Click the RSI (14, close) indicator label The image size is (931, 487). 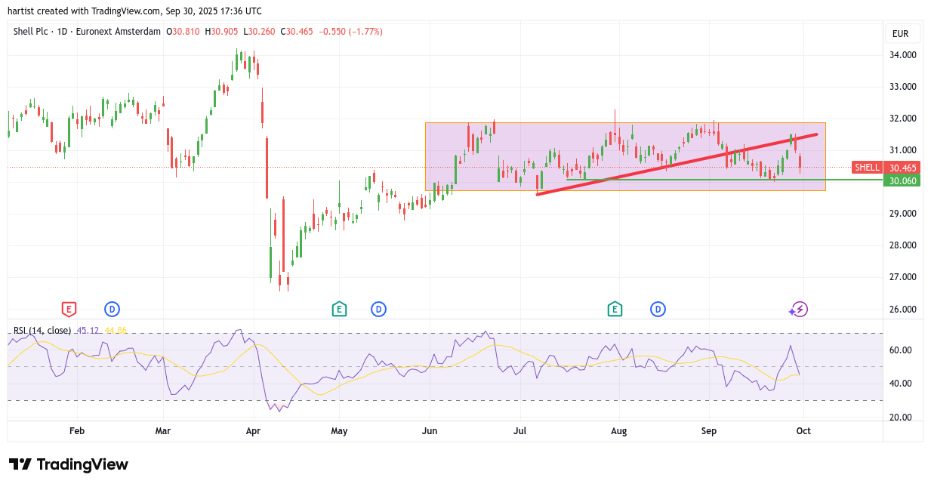point(42,330)
